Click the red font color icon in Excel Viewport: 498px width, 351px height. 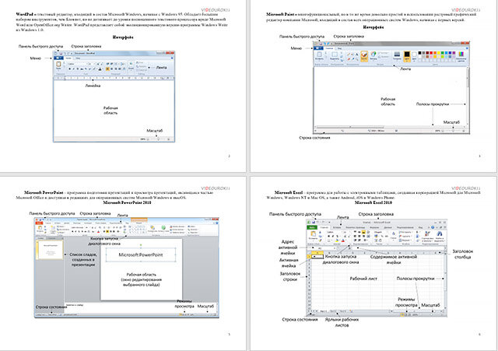point(343,240)
